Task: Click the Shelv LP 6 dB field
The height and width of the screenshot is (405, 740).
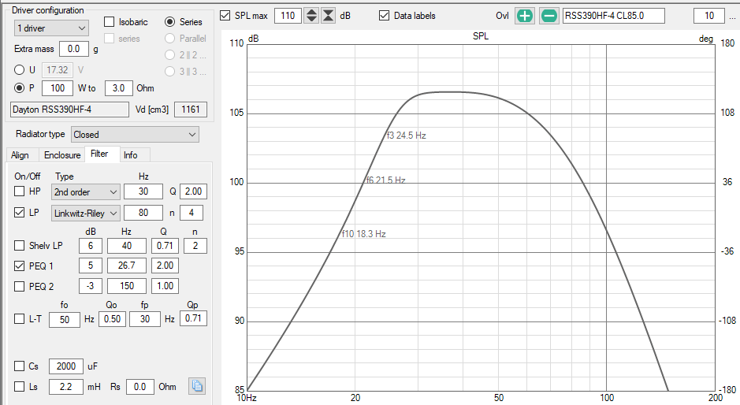Action: coord(90,246)
